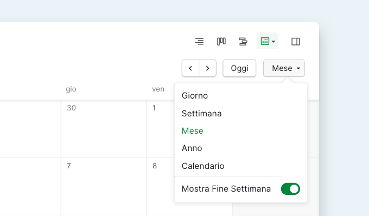Go to next month with right chevron

[207, 68]
